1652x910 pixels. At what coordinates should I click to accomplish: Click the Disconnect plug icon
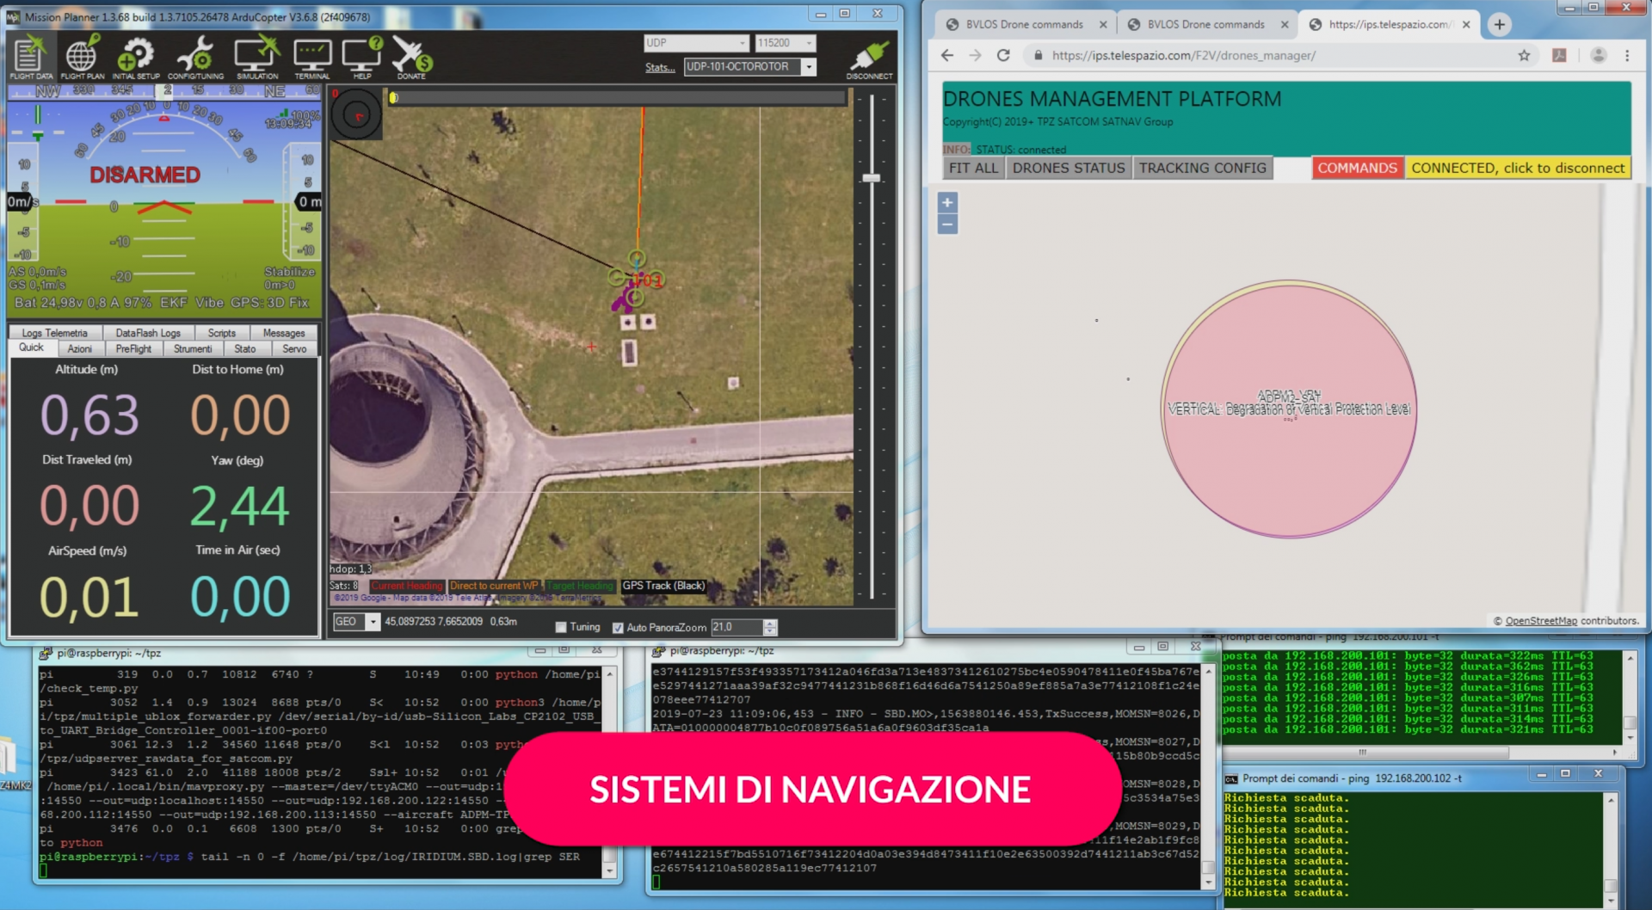(x=869, y=58)
